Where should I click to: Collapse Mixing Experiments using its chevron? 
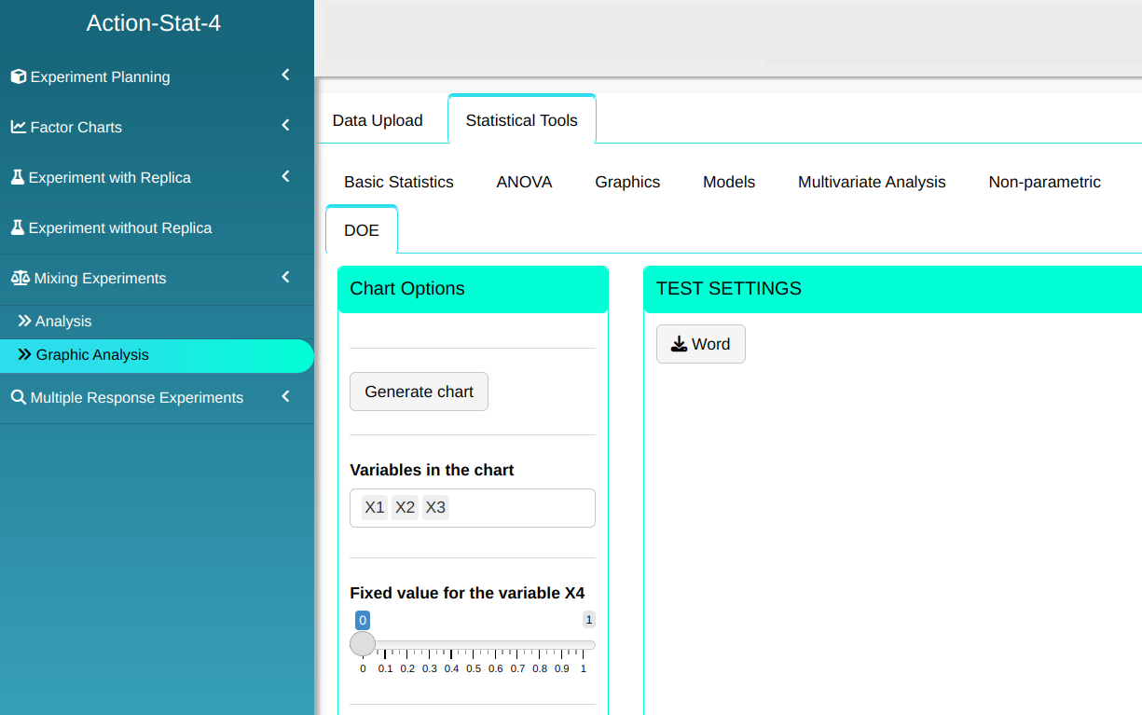click(285, 277)
